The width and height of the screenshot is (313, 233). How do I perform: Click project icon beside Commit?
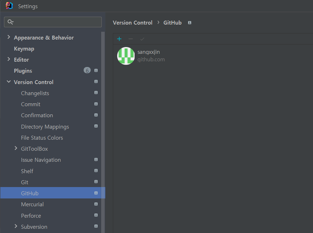[96, 104]
